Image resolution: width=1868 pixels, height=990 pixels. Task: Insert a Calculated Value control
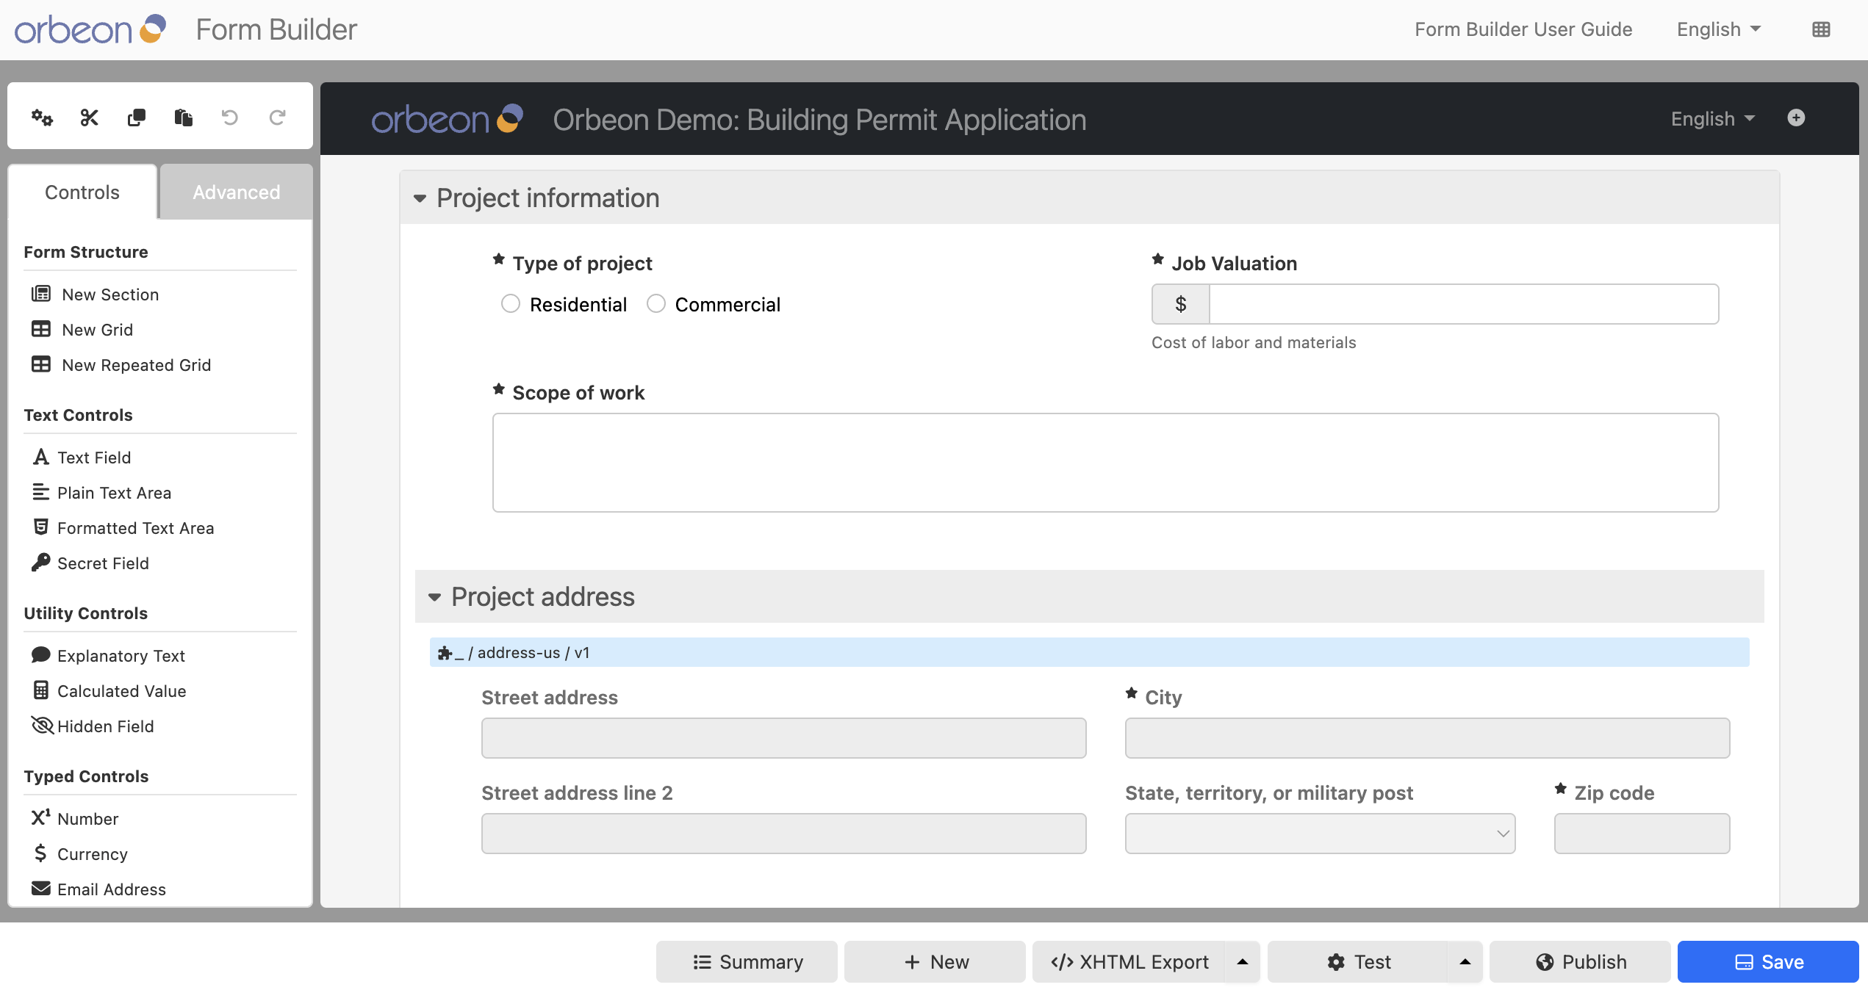(121, 691)
